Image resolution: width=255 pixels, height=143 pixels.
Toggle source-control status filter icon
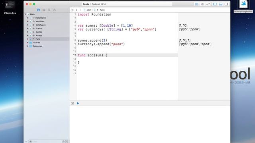tap(67, 141)
